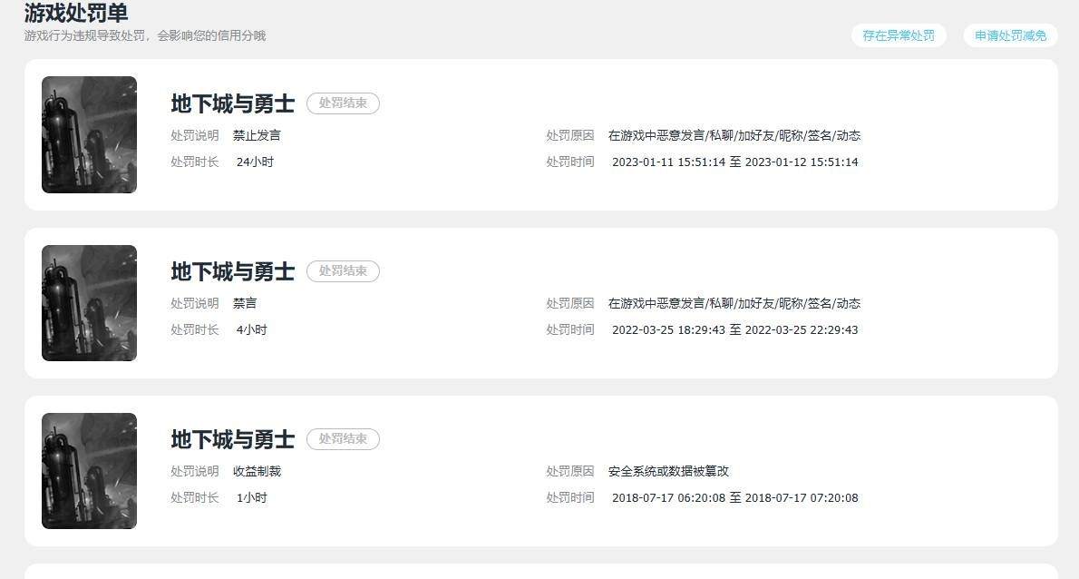Open the game thumbnail of the 24小时 punishment
Screen dimensions: 1079x579
90,134
